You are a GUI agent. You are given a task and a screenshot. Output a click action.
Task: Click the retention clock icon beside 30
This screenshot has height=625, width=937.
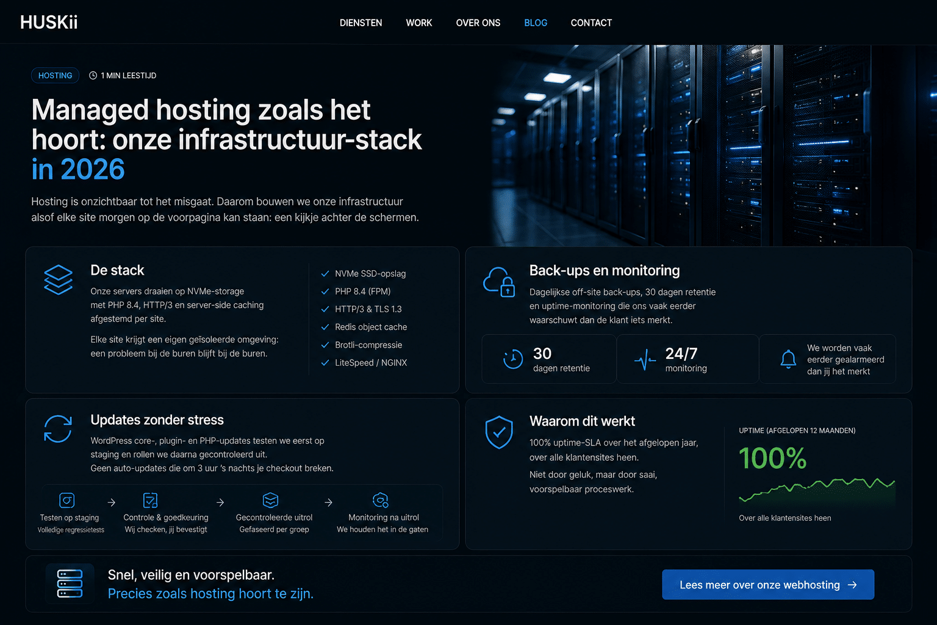click(513, 359)
